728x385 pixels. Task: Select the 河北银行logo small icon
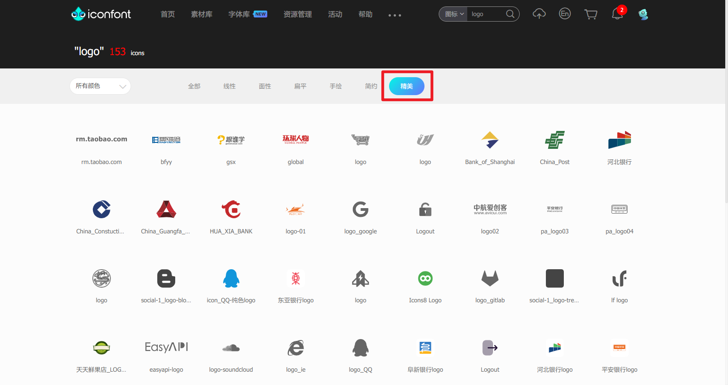coord(555,348)
